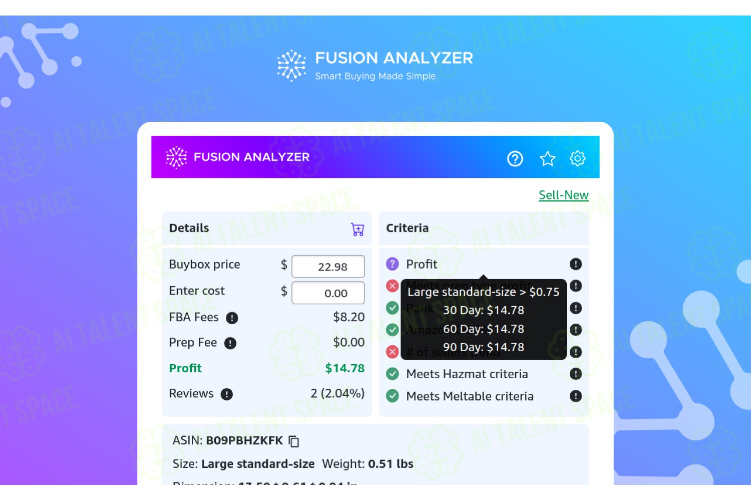
Task: Copy the ASIN with the copy icon
Action: tap(294, 441)
